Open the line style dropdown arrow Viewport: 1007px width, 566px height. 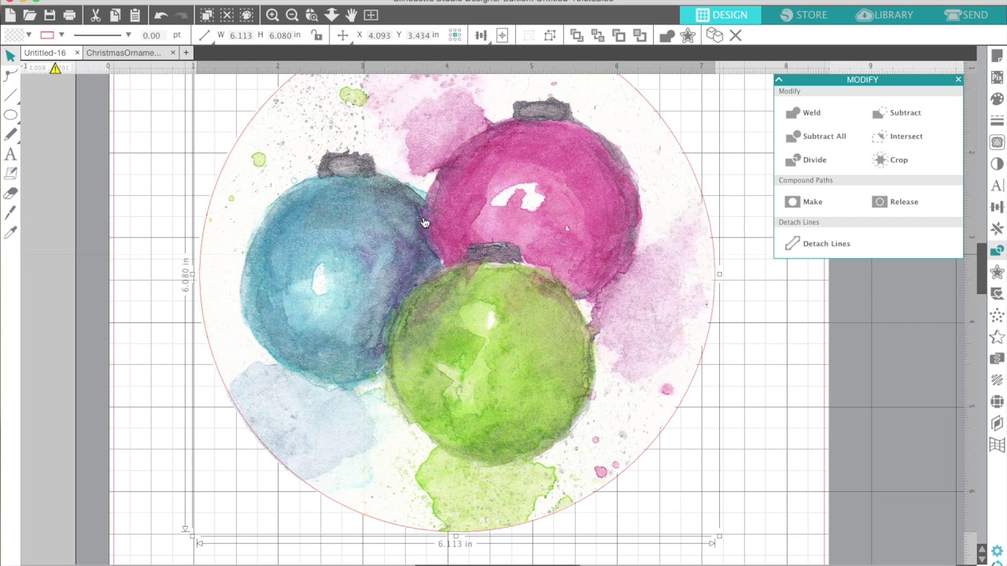[128, 35]
